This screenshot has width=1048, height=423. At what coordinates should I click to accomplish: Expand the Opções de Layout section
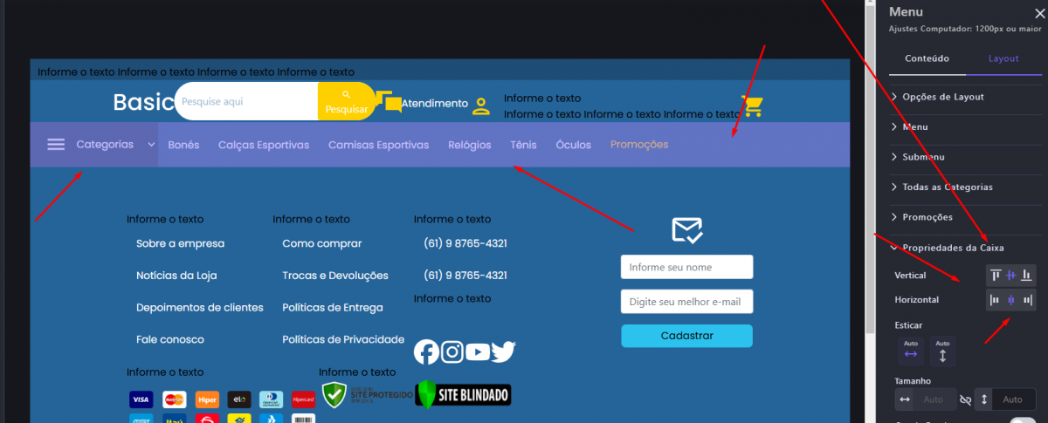(x=943, y=97)
